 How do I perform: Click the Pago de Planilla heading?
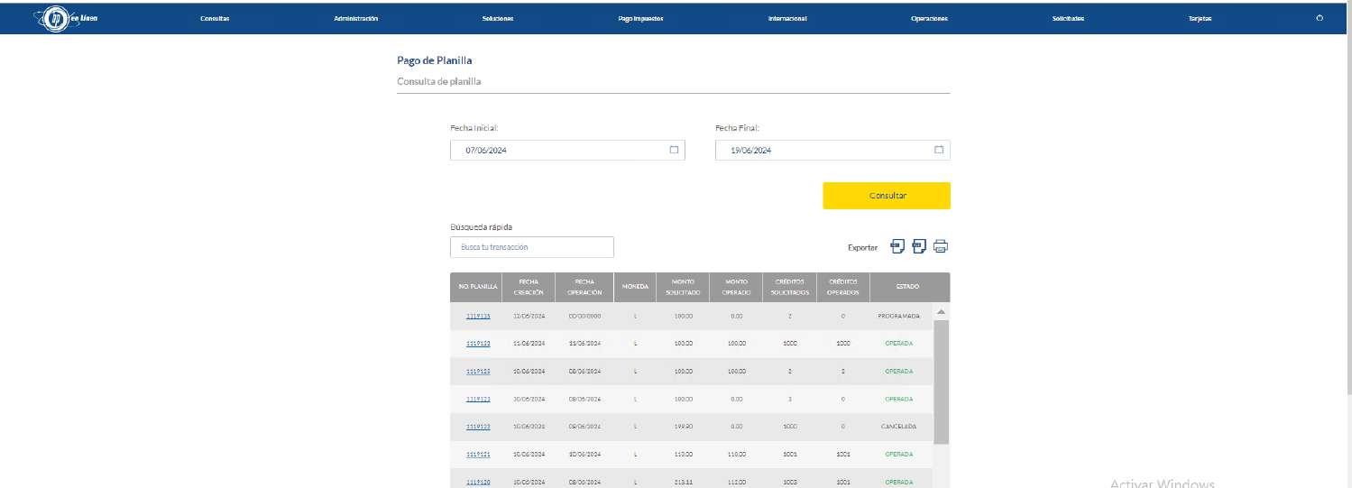(x=435, y=60)
